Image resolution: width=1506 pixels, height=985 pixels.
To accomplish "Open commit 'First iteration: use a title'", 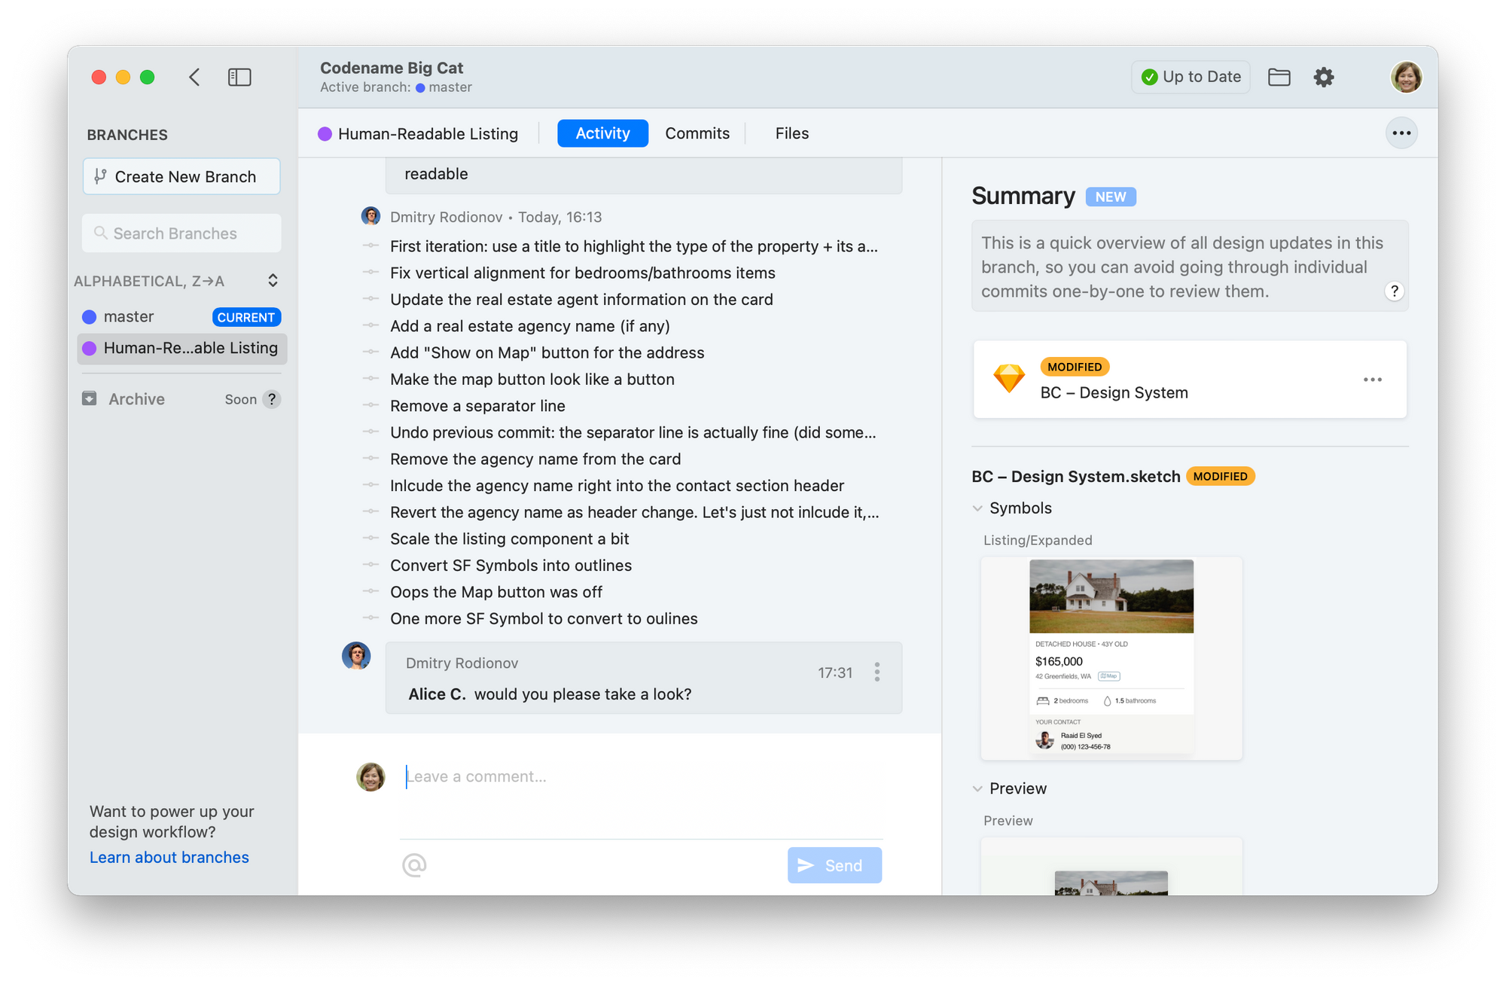I will [x=634, y=246].
